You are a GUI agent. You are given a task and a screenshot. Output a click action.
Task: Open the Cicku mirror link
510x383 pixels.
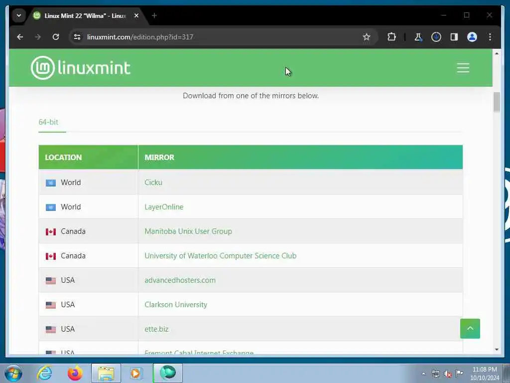click(x=153, y=183)
